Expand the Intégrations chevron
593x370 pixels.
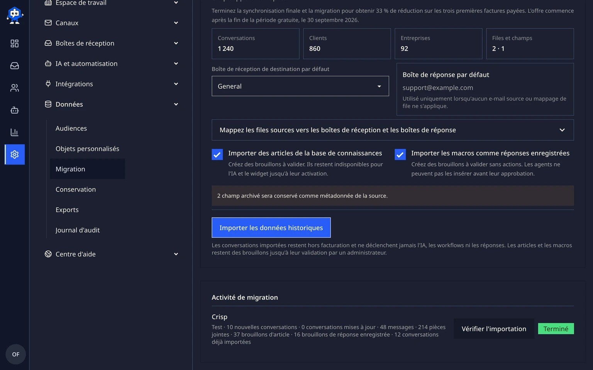(176, 84)
